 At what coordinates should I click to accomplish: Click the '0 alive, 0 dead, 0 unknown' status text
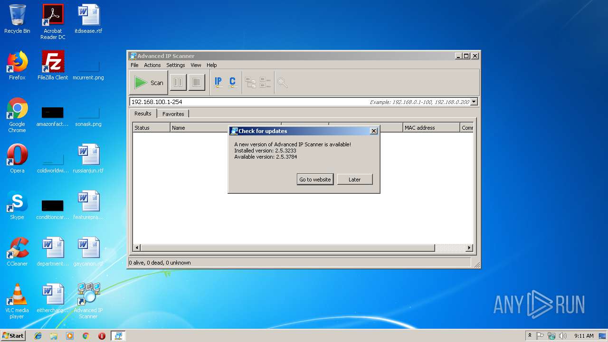(160, 263)
